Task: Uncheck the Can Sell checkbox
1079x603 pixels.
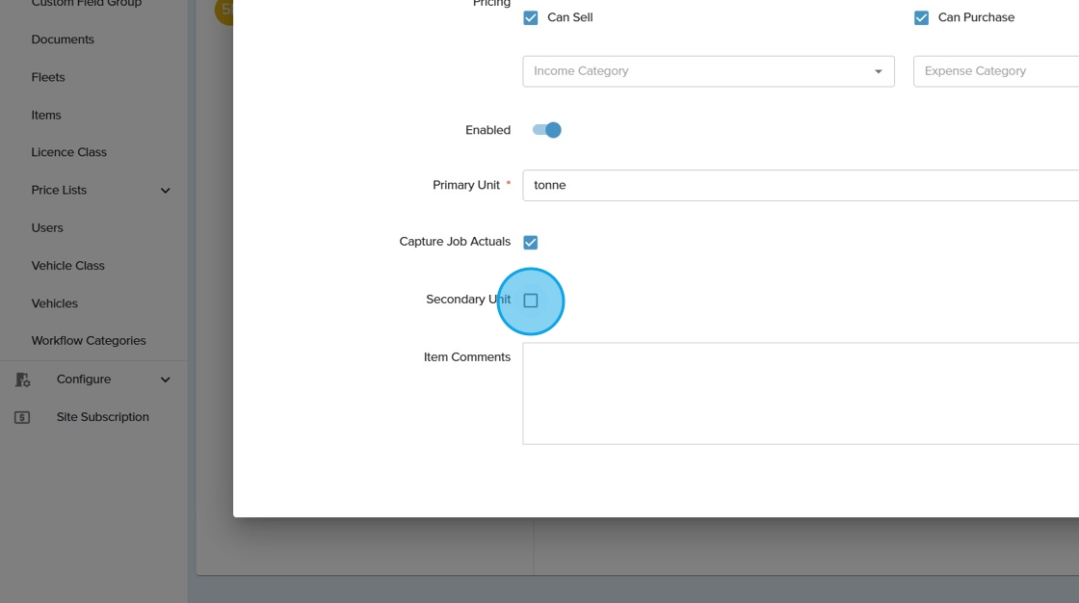Action: (x=531, y=17)
